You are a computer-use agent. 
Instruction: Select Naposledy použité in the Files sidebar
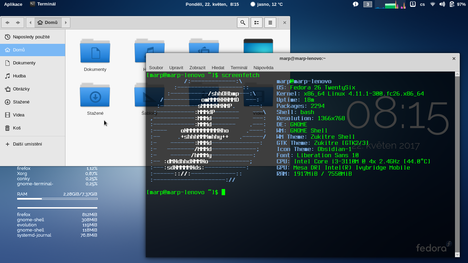click(x=33, y=37)
